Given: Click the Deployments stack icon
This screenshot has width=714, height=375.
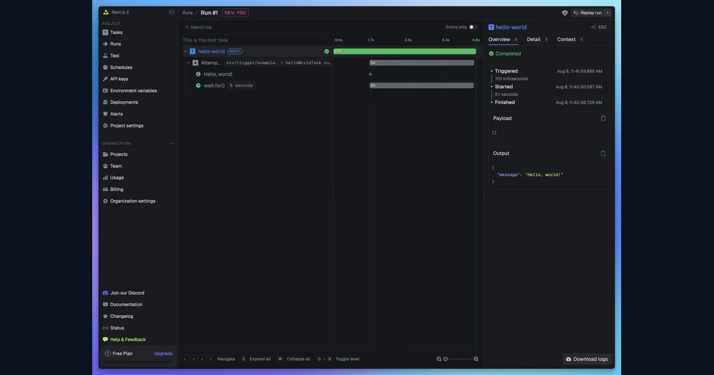Looking at the screenshot, I should point(105,102).
